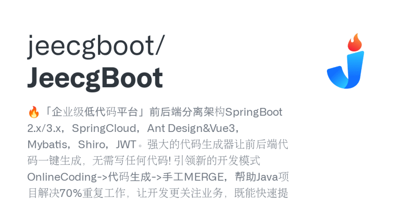Click the word SpringBoot in the description

[253, 113]
